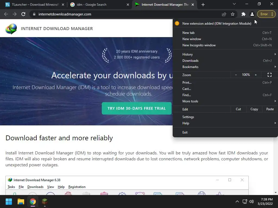Increase zoom with the plus button

click(x=256, y=75)
